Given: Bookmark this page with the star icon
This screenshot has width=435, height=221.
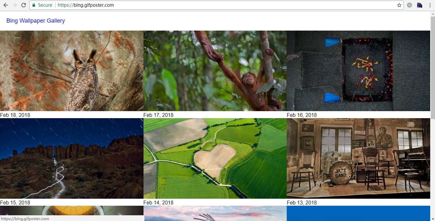Looking at the screenshot, I should pos(399,5).
